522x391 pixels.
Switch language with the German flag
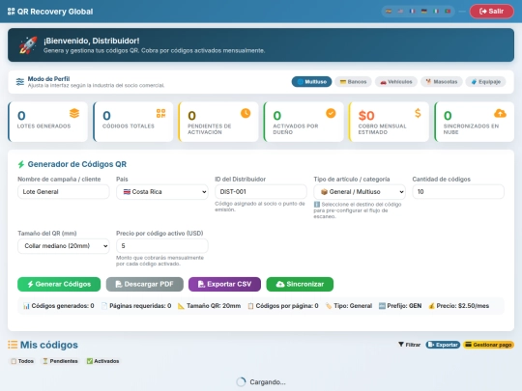point(424,12)
